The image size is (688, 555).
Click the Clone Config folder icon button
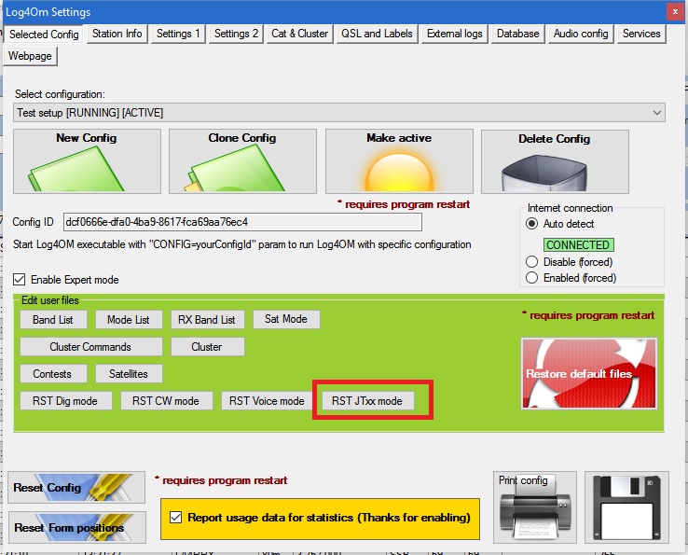[242, 161]
